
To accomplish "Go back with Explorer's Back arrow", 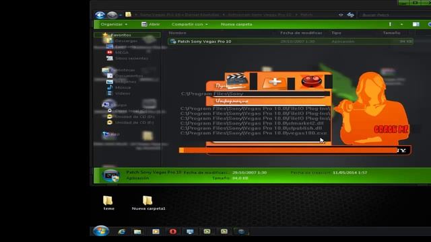I will 100,15.
